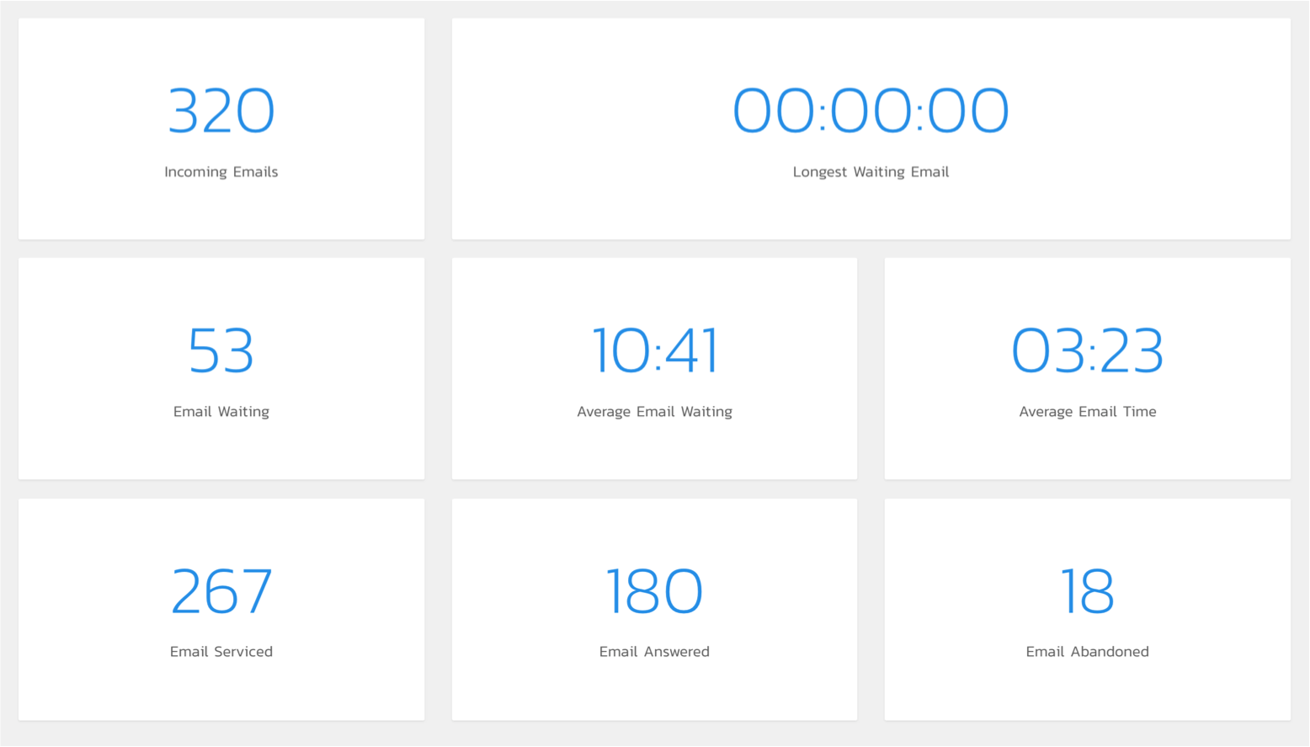Select the 03:23 average time value
This screenshot has height=747, width=1310.
pyautogui.click(x=1087, y=351)
